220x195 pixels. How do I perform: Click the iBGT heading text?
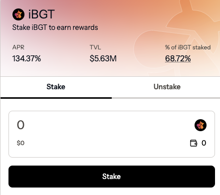click(x=41, y=14)
